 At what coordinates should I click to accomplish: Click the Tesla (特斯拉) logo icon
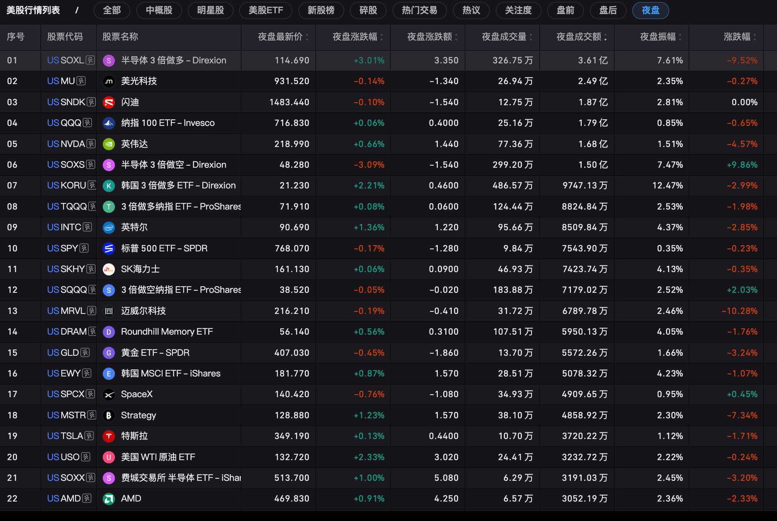click(109, 436)
